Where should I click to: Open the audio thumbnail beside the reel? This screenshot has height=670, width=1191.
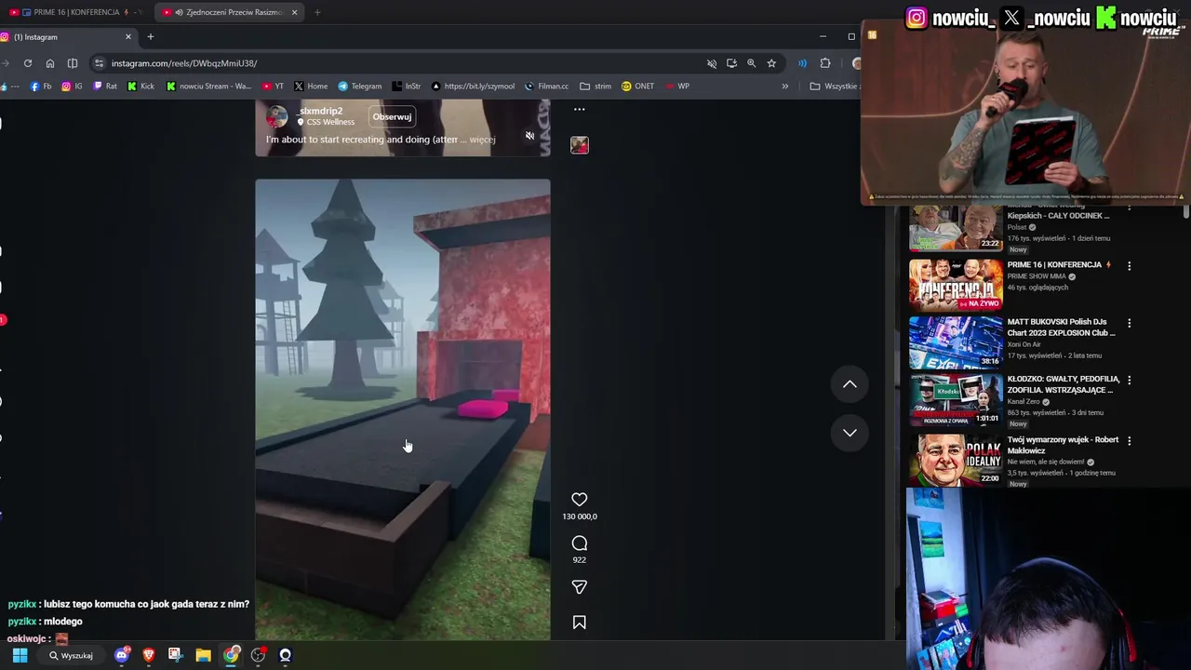pyautogui.click(x=579, y=145)
